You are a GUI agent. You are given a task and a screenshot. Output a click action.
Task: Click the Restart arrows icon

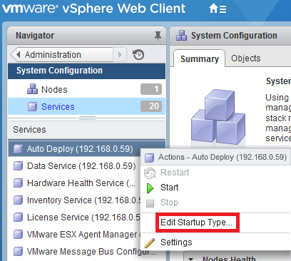(150, 173)
